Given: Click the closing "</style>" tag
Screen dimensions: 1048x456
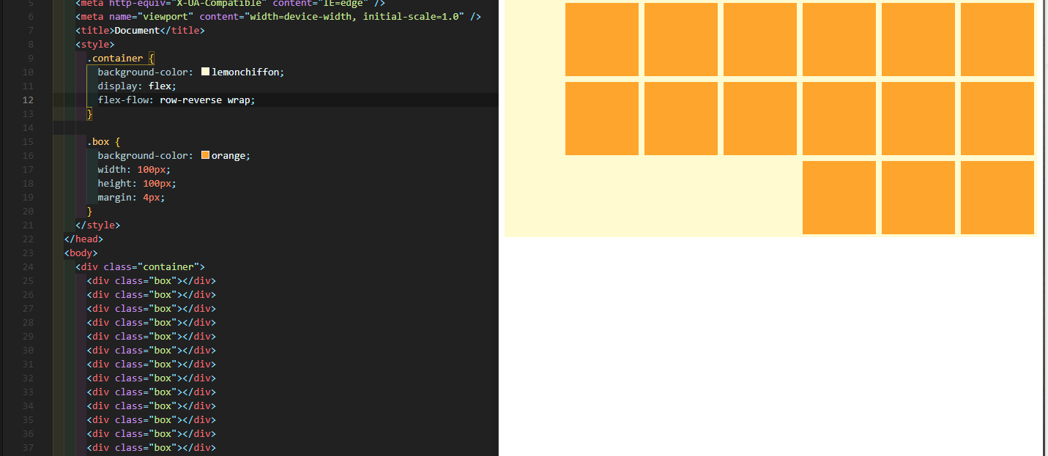Looking at the screenshot, I should click(97, 225).
